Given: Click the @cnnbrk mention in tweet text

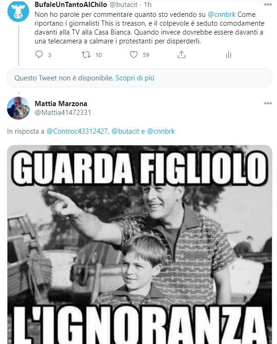Looking at the screenshot, I should pos(221,14).
